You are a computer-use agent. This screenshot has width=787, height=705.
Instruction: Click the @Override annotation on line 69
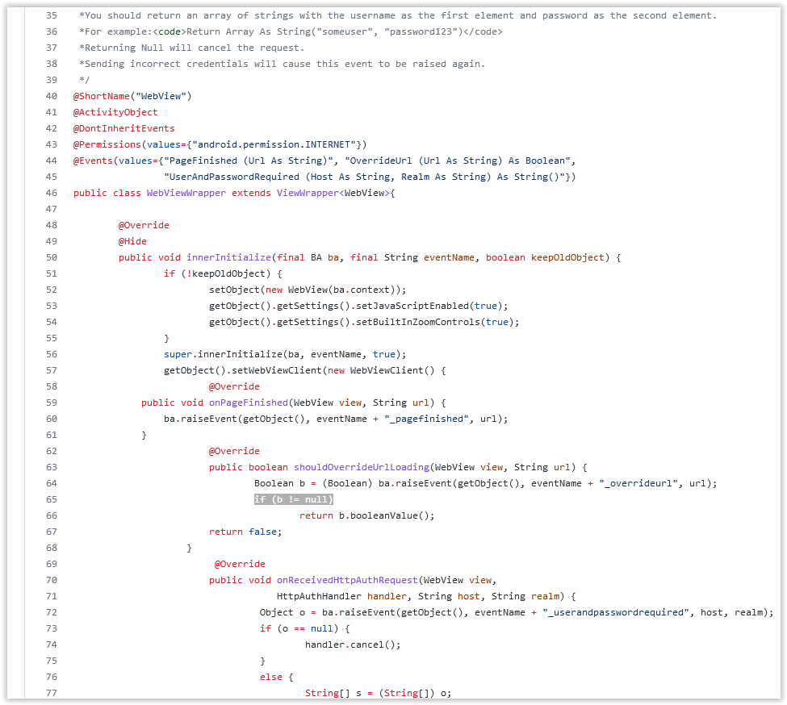pos(240,564)
